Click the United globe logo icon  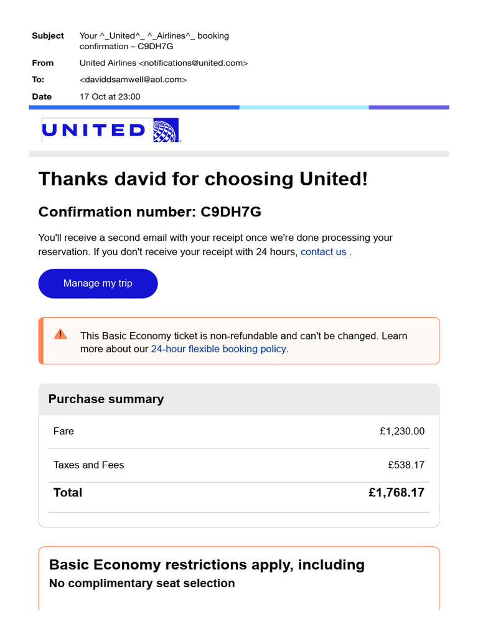tap(166, 131)
